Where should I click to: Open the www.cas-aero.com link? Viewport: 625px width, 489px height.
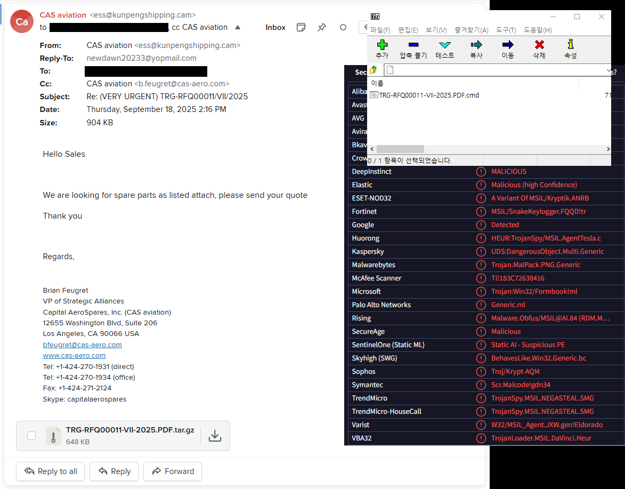point(74,356)
